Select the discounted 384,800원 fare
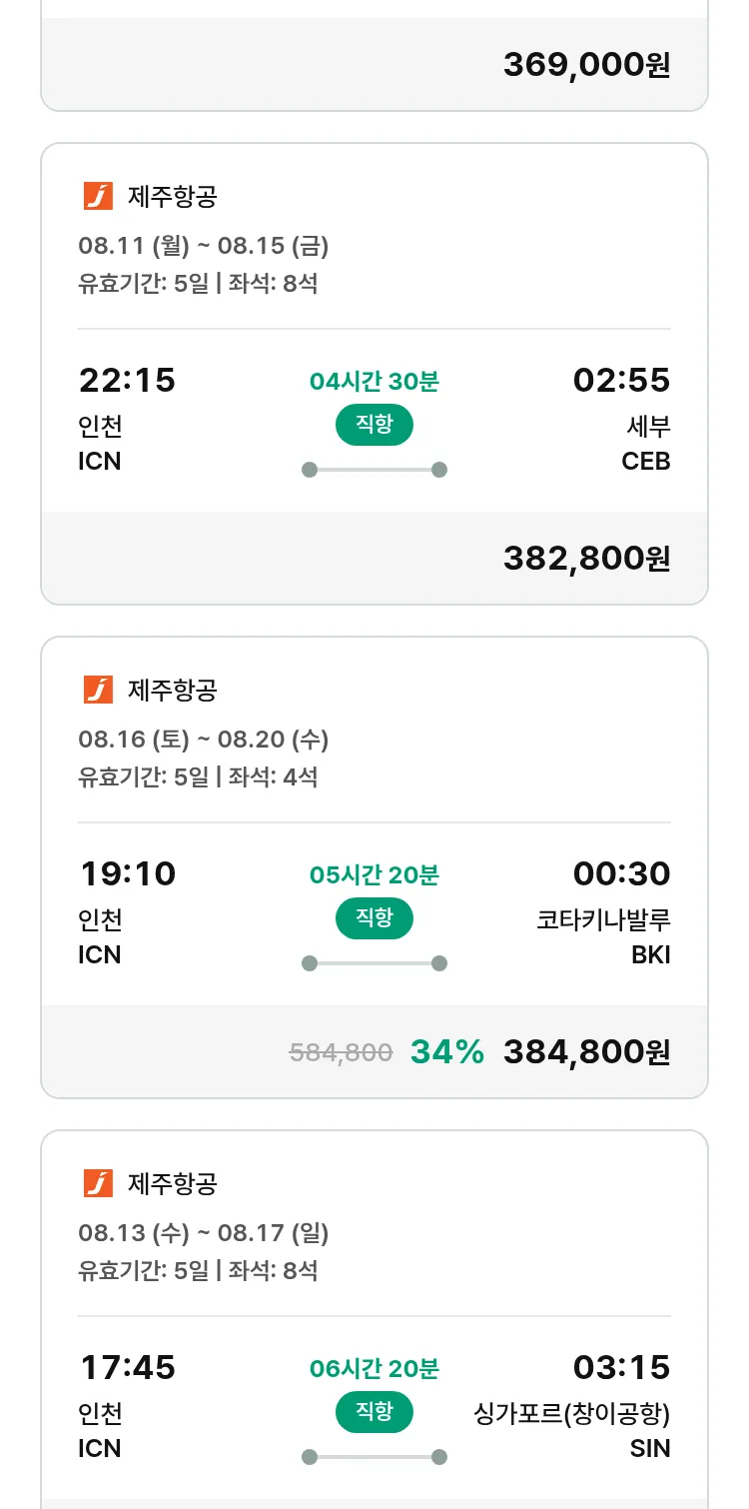Viewport: 749px width, 1509px height. click(x=586, y=1052)
